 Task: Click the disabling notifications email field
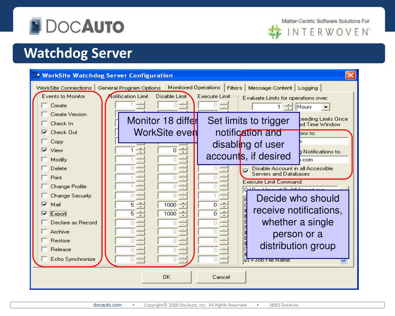(324, 159)
